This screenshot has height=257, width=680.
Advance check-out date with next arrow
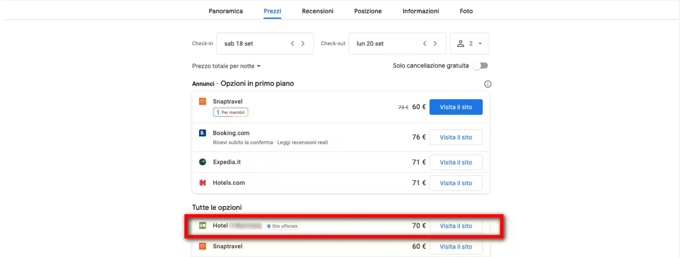point(435,44)
